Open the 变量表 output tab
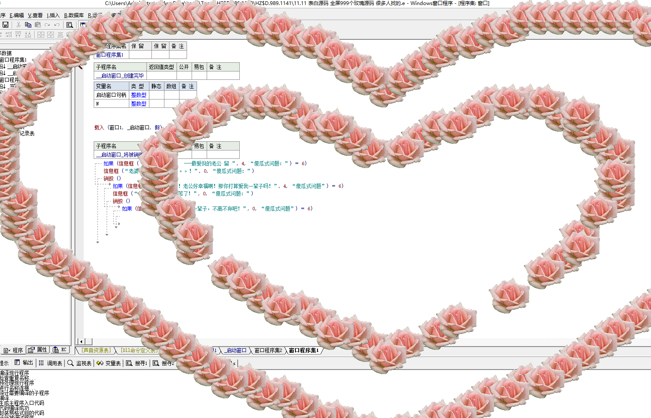The width and height of the screenshot is (651, 418). click(x=109, y=363)
